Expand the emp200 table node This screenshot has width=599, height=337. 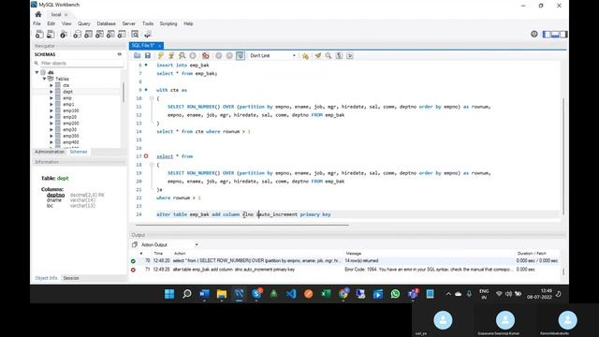[x=51, y=124]
